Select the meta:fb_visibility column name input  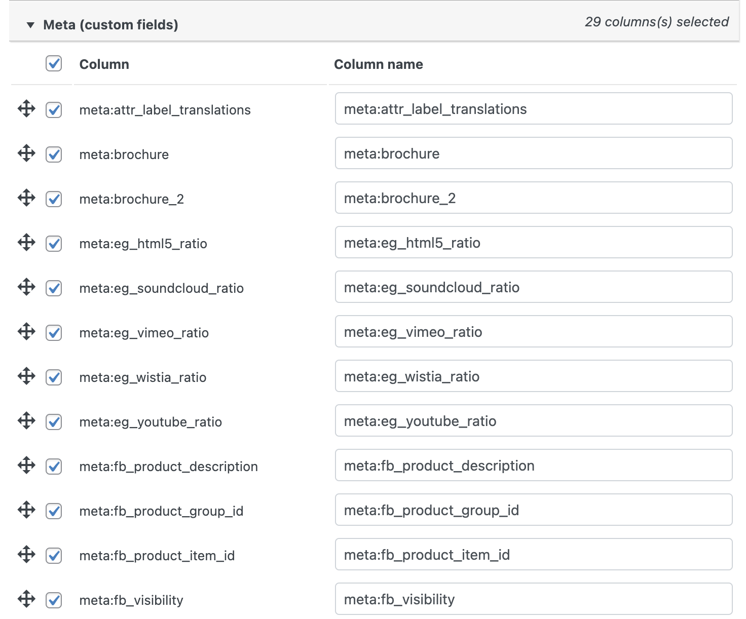(x=533, y=599)
